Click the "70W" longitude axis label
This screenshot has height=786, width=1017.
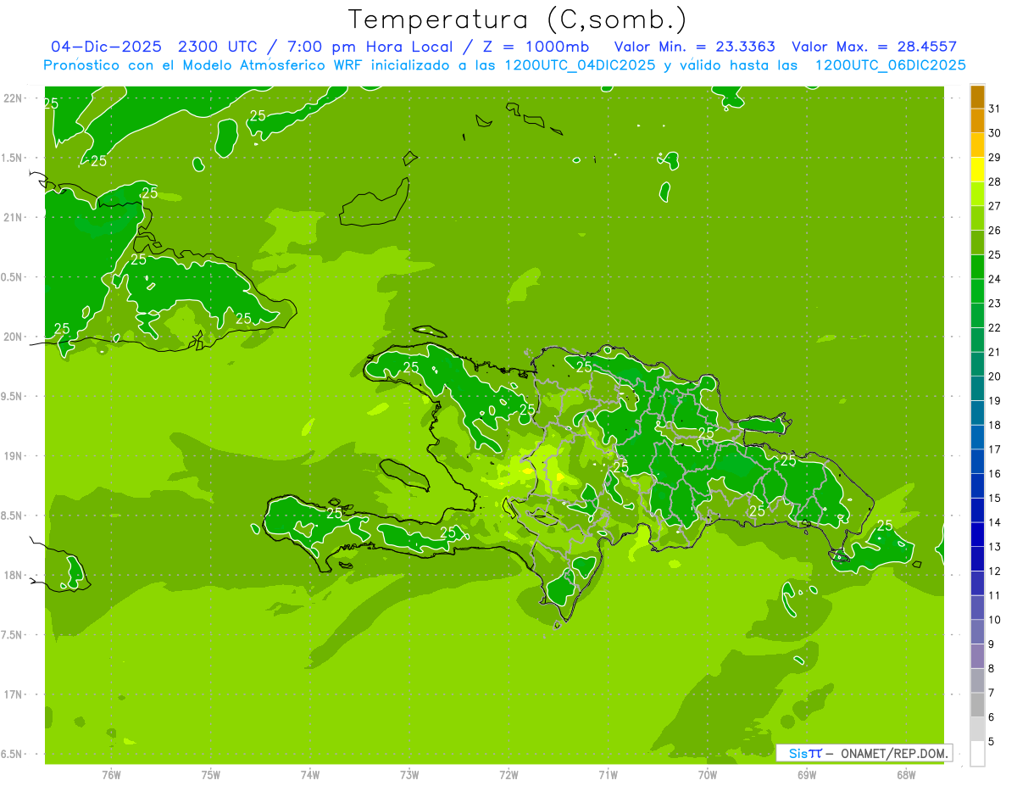pyautogui.click(x=708, y=774)
